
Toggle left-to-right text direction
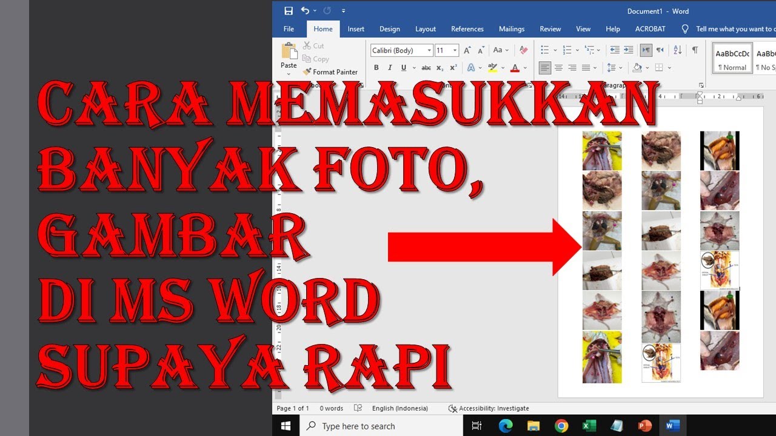tap(646, 50)
